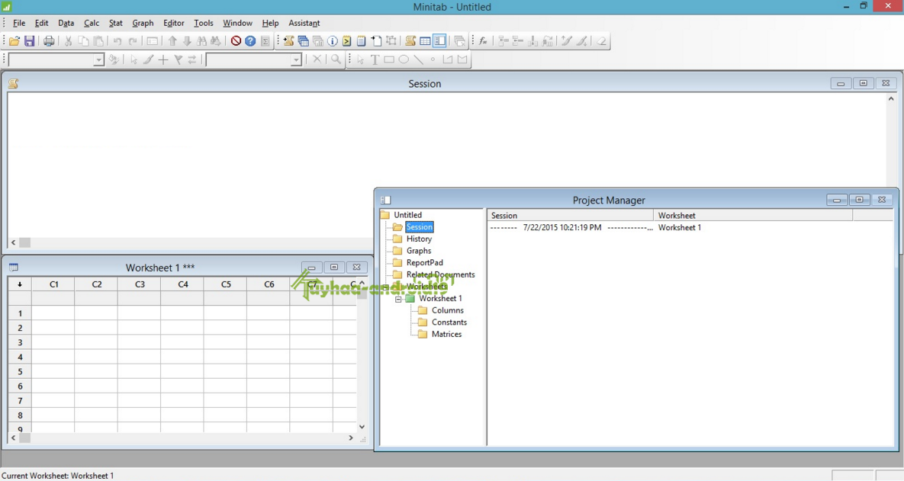The height and width of the screenshot is (481, 904).
Task: Click the Session window scroll icon with arrow
Action: (x=289, y=41)
